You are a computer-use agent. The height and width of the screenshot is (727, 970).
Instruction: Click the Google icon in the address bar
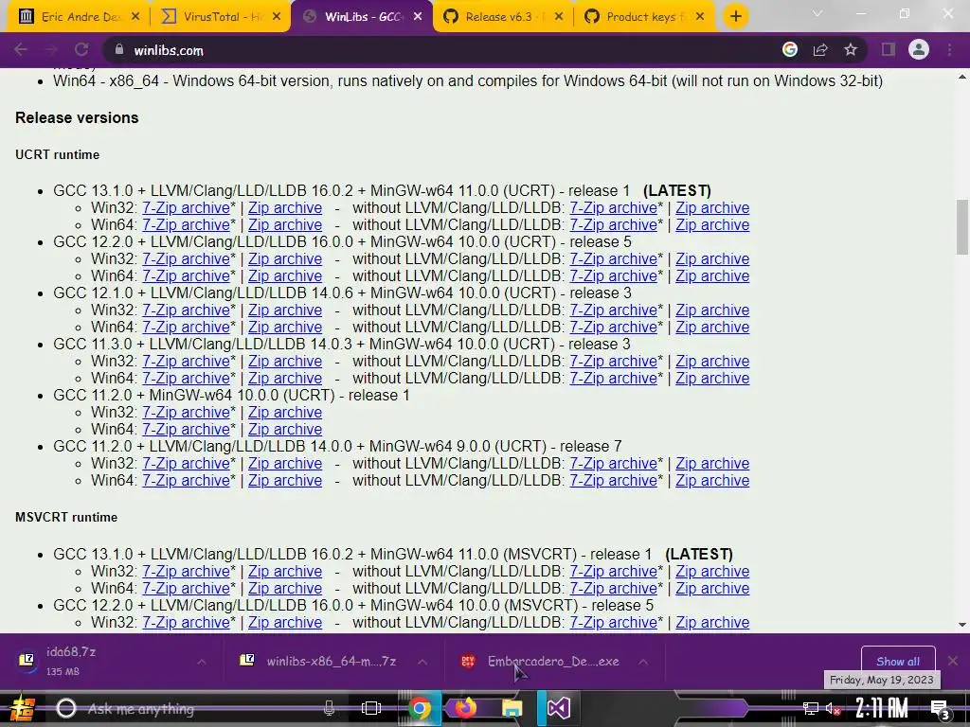tap(790, 50)
